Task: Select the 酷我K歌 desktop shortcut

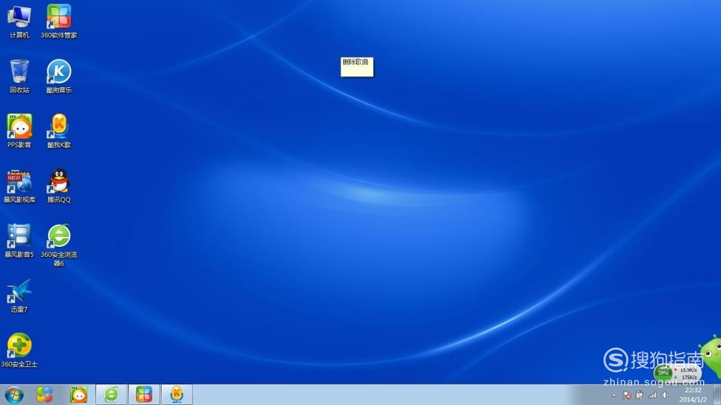Action: (59, 131)
